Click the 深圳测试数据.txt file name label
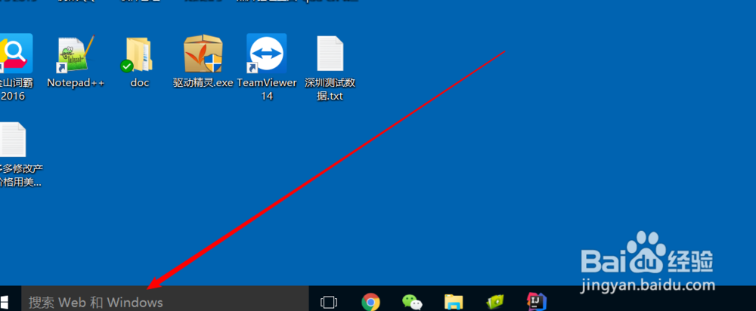The image size is (756, 311). pyautogui.click(x=330, y=90)
